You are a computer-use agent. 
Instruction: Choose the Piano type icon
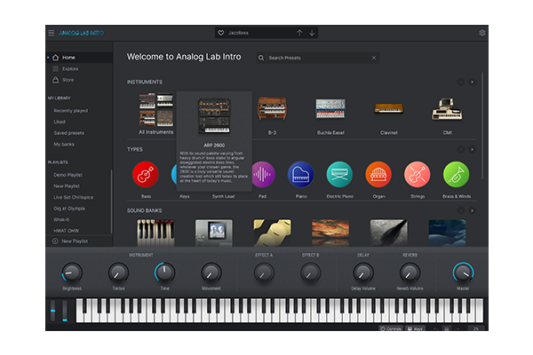301,174
